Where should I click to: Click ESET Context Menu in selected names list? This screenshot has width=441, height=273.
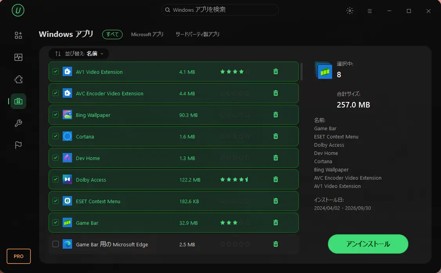tap(336, 136)
